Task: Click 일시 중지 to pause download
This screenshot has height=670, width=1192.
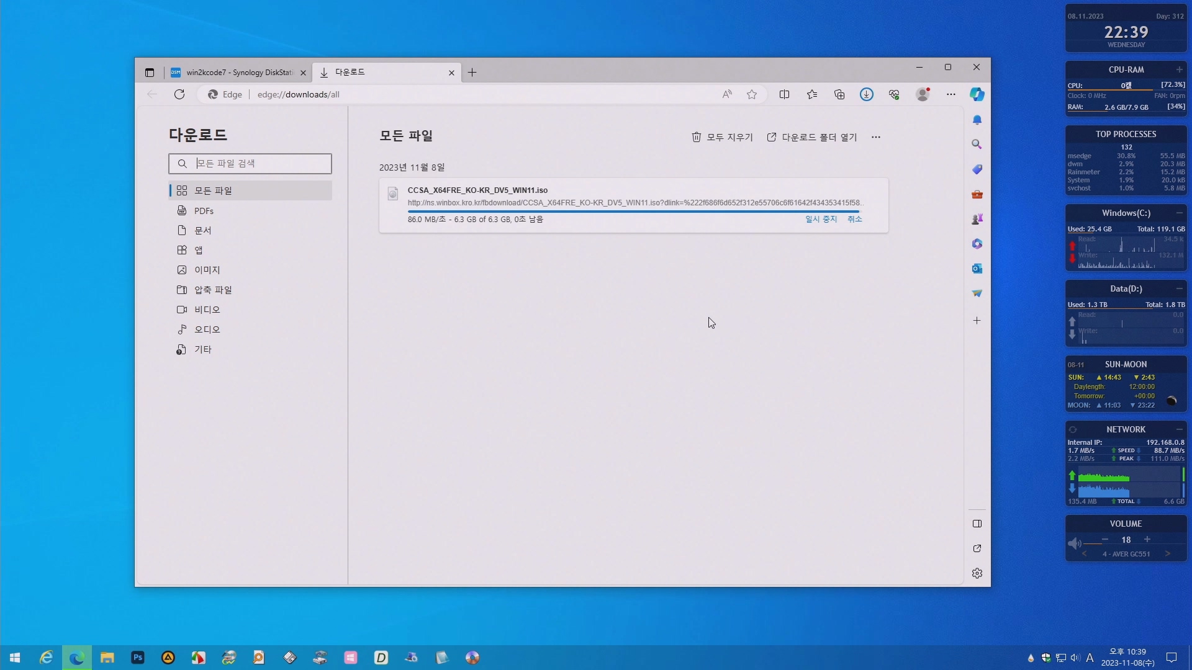Action: pyautogui.click(x=821, y=219)
